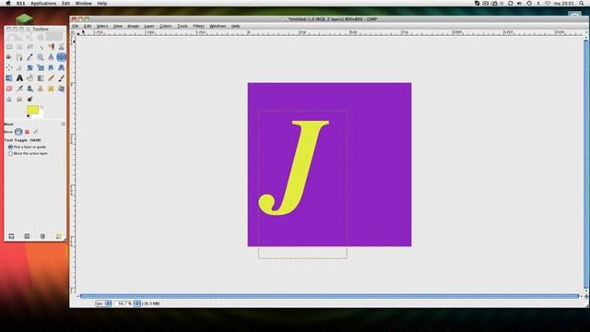Save tool options button in Toolbox

coord(11,236)
